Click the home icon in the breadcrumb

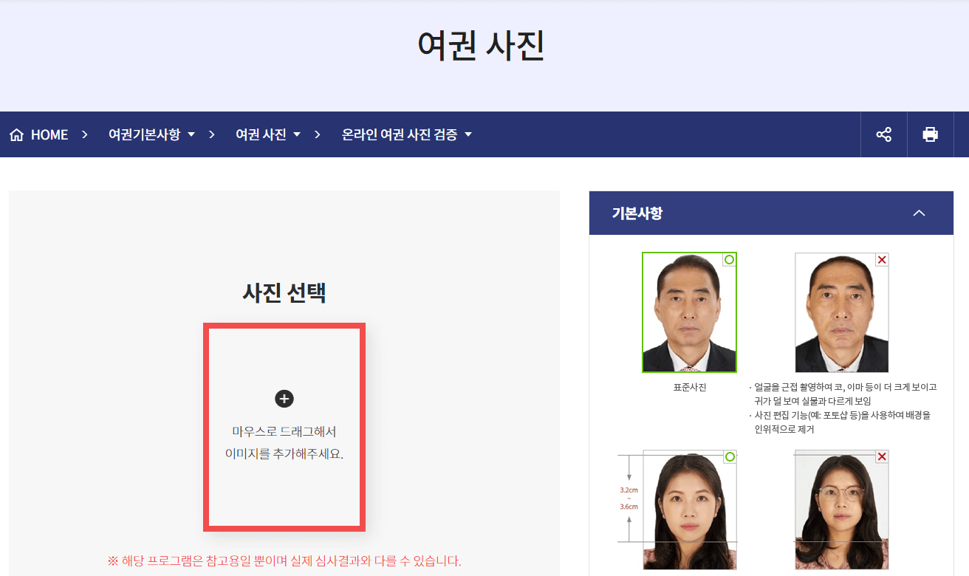16,134
